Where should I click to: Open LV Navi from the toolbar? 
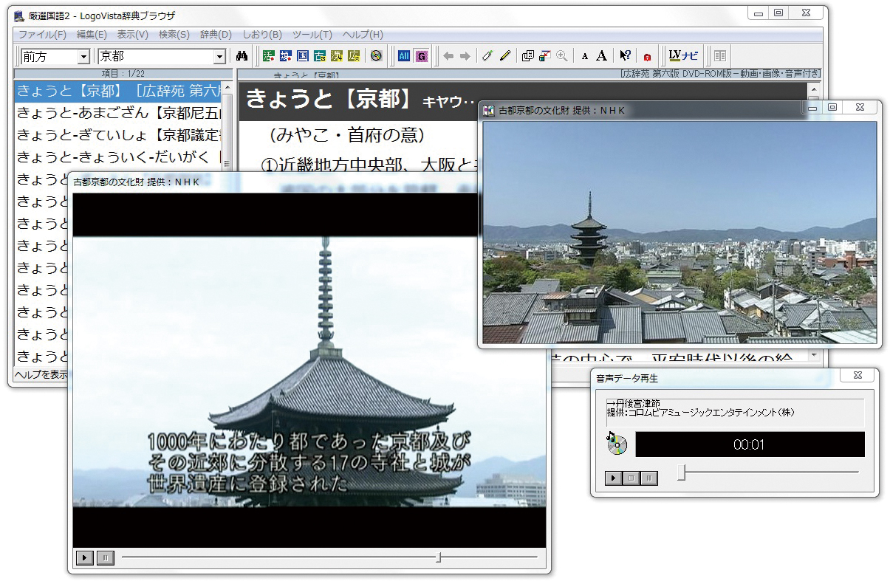coord(683,55)
